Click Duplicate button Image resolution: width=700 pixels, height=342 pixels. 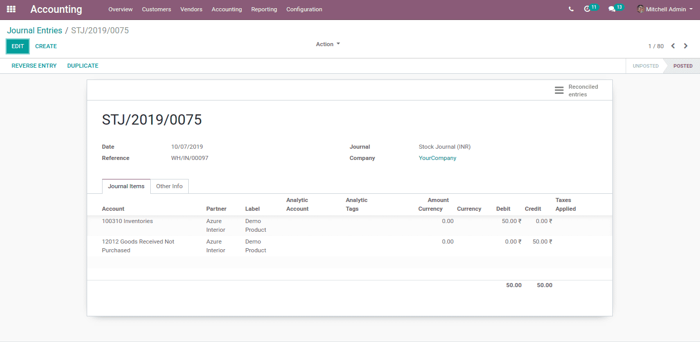[x=83, y=66]
